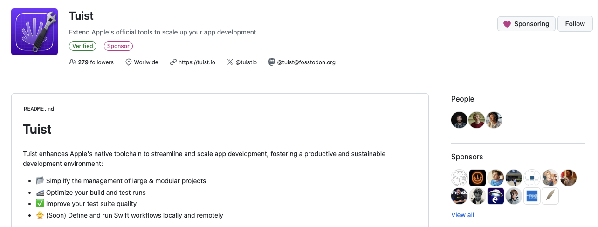Viewport: 598px width, 227px height.
Task: Click 'Optimize your build and test runs' bullet
Action: pyautogui.click(x=96, y=193)
